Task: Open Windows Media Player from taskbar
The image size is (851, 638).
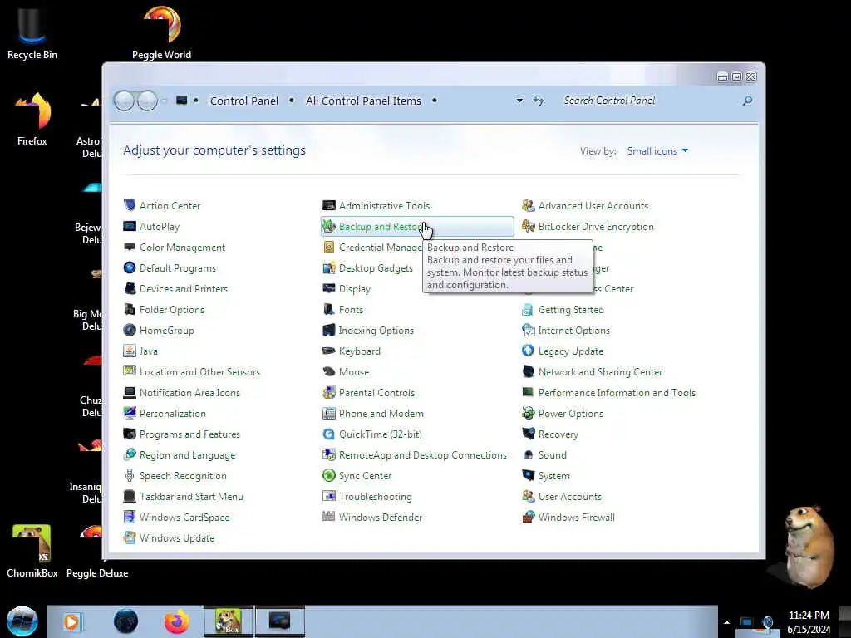Action: [x=72, y=621]
